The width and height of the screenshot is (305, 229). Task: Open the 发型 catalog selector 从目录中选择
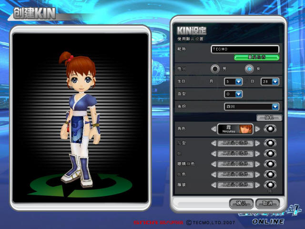coord(235,143)
